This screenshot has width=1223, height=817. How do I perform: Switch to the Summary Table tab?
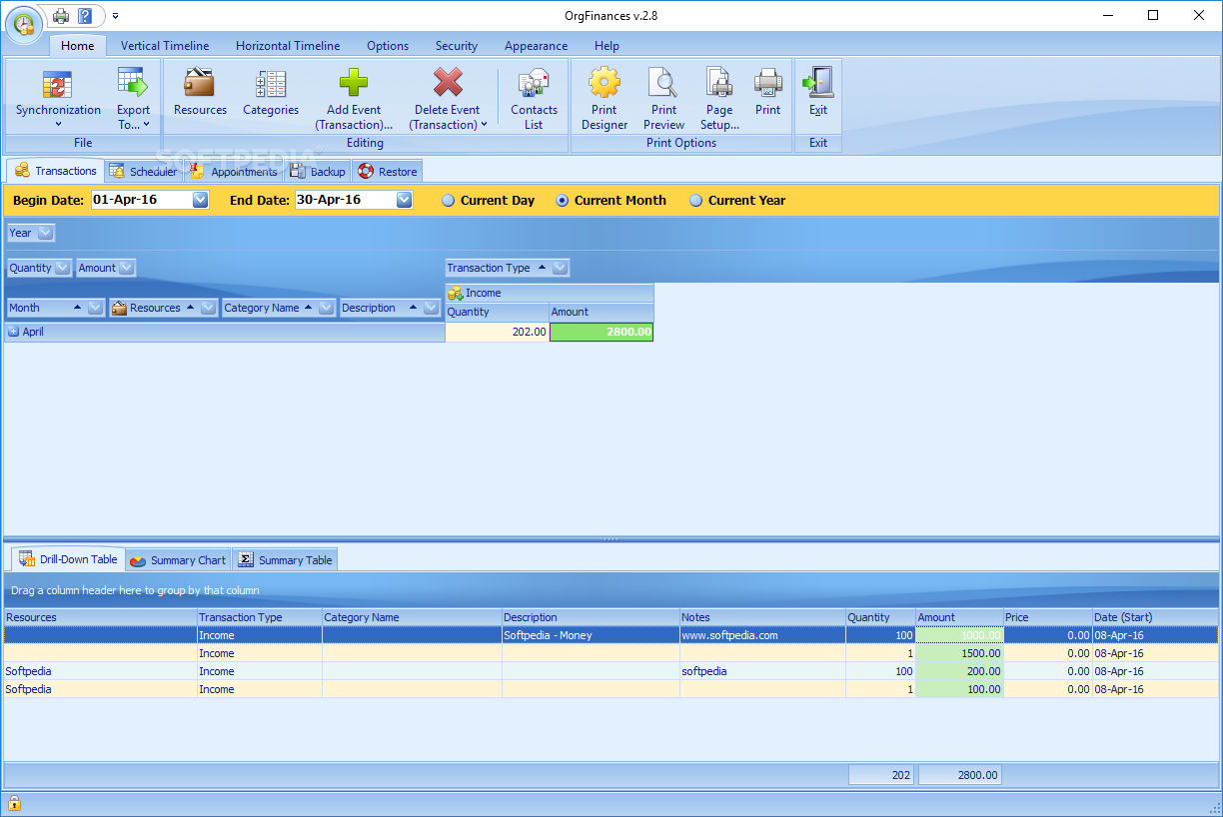[285, 560]
